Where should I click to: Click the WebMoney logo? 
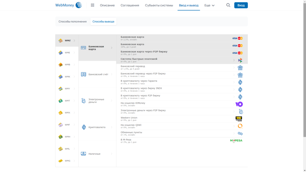click(x=68, y=5)
